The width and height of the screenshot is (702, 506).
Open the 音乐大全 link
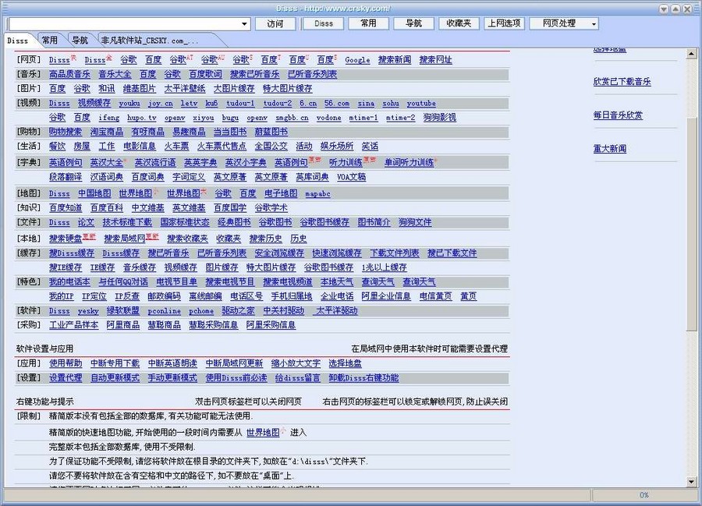(115, 74)
